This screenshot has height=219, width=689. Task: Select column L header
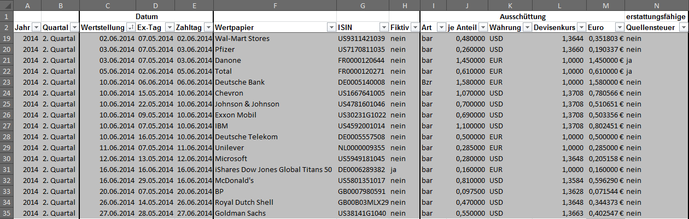tap(559, 5)
